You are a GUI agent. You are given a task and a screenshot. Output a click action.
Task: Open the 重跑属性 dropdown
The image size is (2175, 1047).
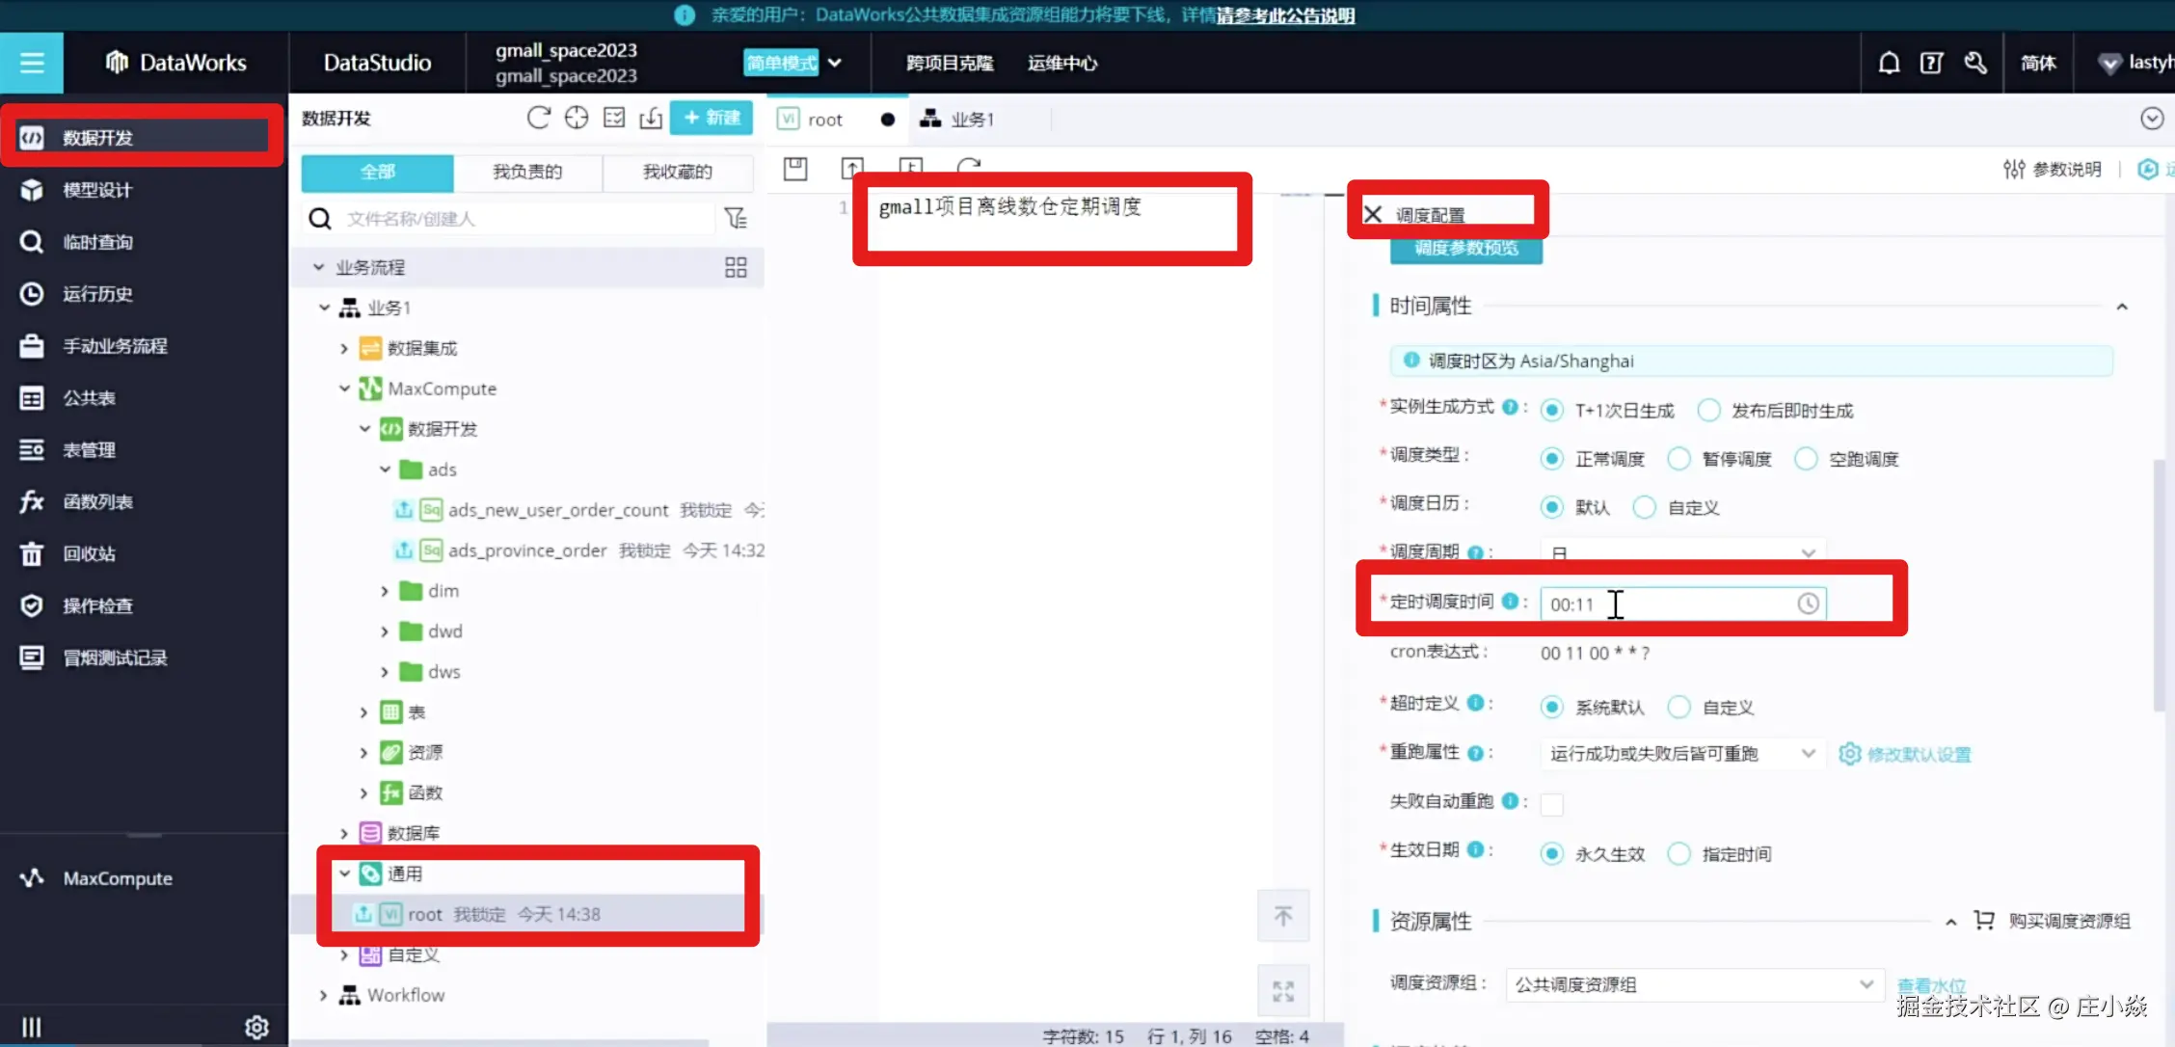pos(1680,754)
